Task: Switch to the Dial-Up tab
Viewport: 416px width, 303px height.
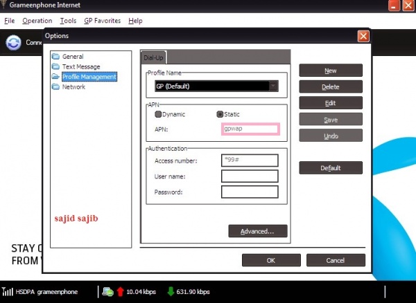Action: pos(153,57)
